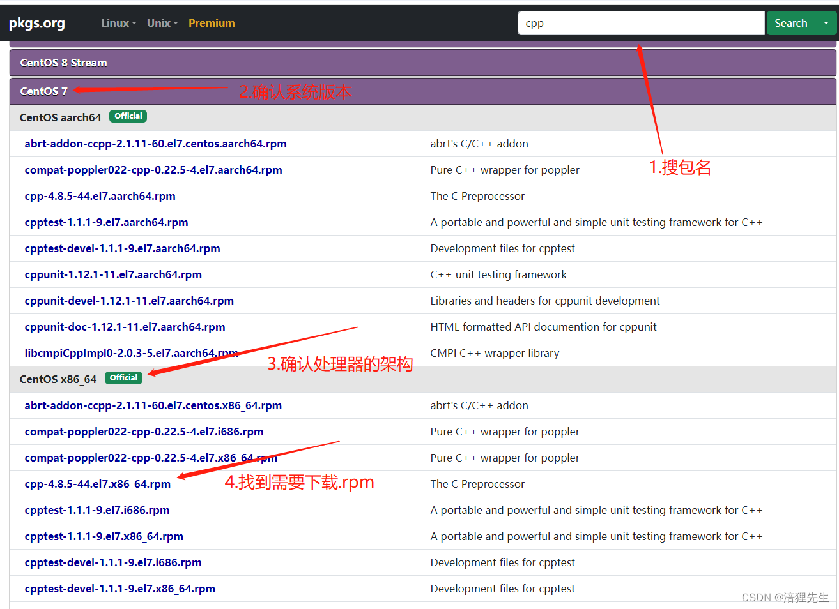The image size is (839, 609).
Task: Open compat-poppler022-cpp-0.22.5-4.el7.aarch64.rpm
Action: 153,170
